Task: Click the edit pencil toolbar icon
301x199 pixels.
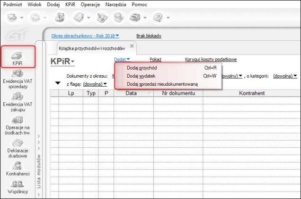Action: tap(102, 18)
